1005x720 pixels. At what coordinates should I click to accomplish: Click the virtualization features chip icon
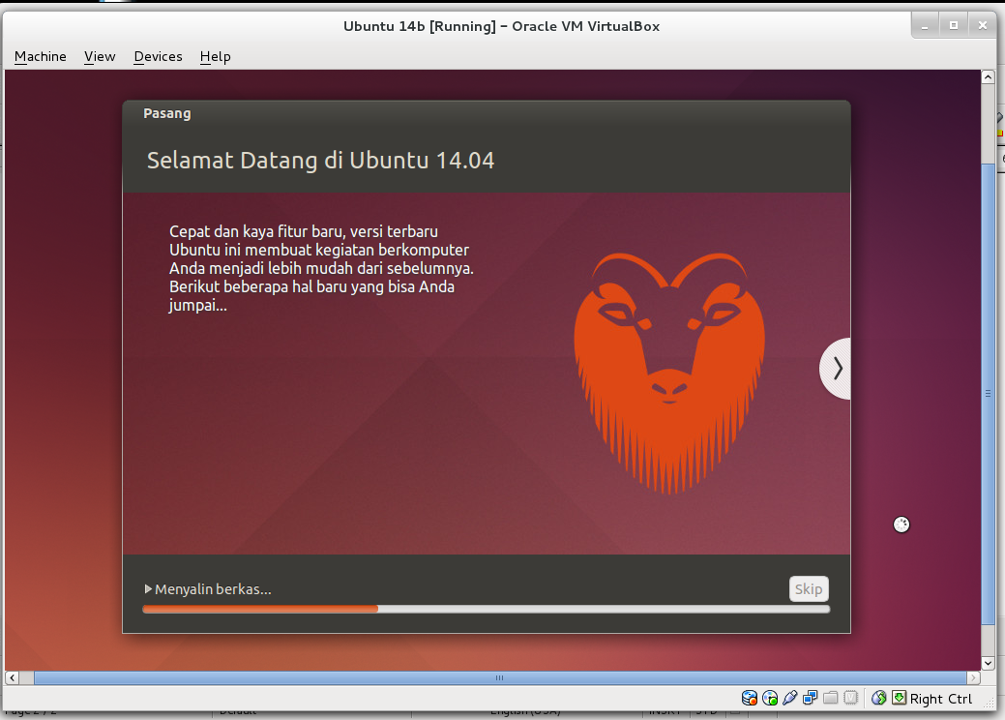[x=850, y=697]
